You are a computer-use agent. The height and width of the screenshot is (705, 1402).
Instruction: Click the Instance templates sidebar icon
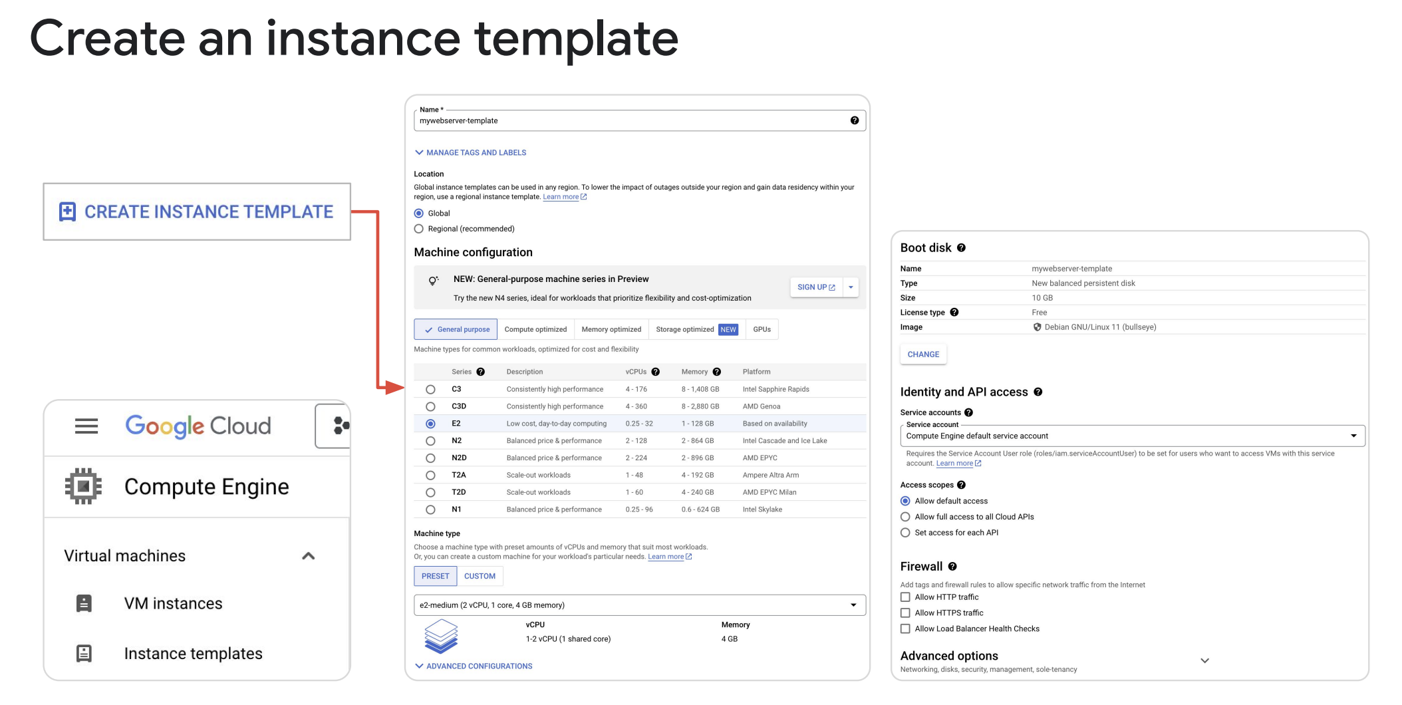point(84,653)
